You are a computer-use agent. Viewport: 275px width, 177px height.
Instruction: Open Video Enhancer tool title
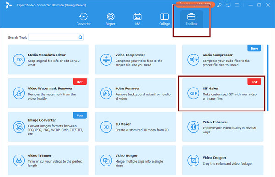point(215,122)
